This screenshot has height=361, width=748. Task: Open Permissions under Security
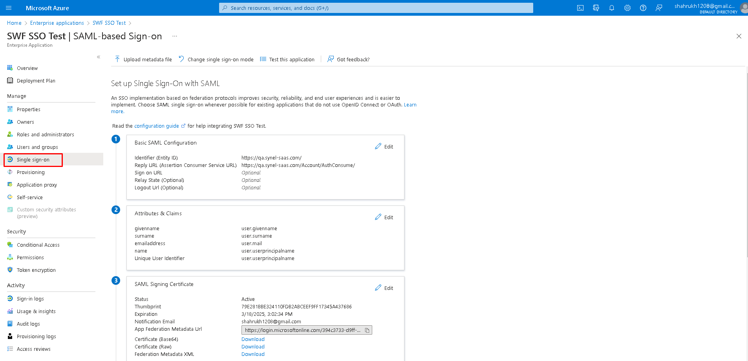click(30, 257)
